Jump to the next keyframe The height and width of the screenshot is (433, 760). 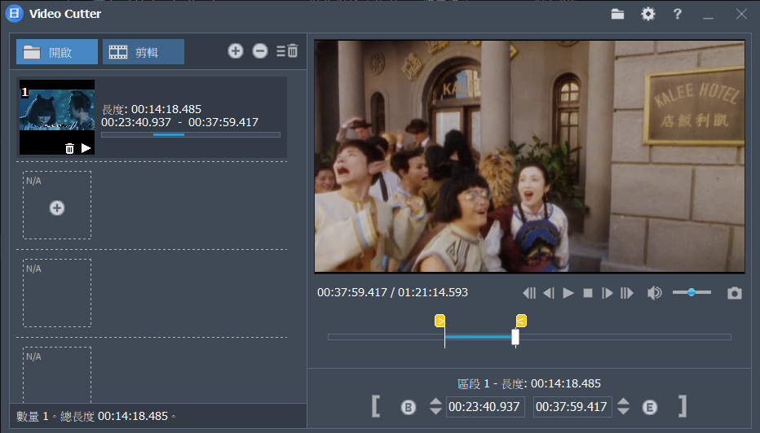(x=627, y=293)
